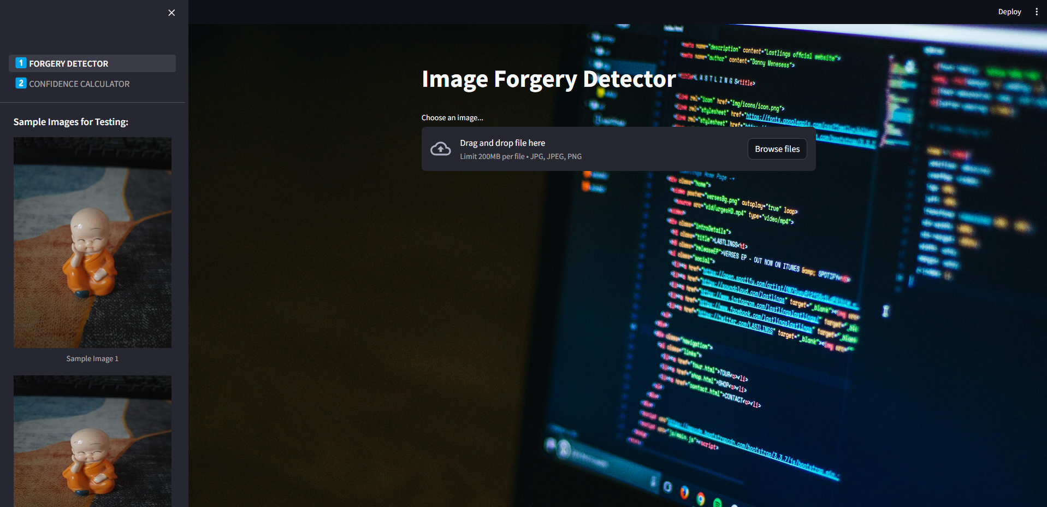This screenshot has height=507, width=1047.
Task: Click the Image Forgery Detector title
Action: tap(548, 79)
